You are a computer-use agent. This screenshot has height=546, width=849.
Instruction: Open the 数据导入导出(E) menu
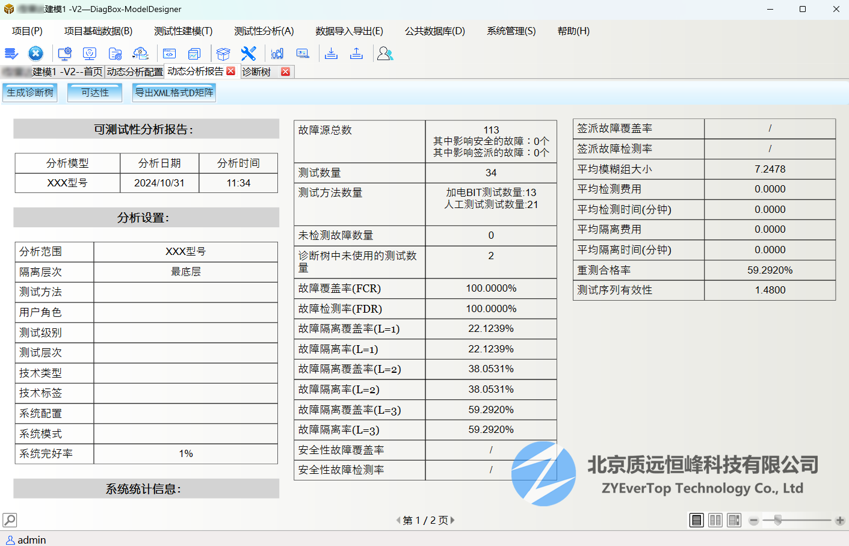click(x=349, y=31)
